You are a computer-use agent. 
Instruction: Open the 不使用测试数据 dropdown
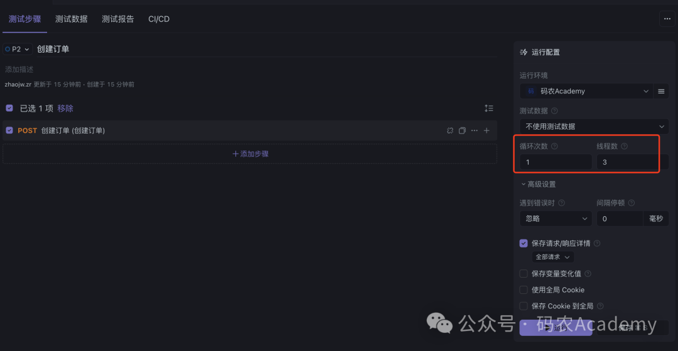click(594, 127)
